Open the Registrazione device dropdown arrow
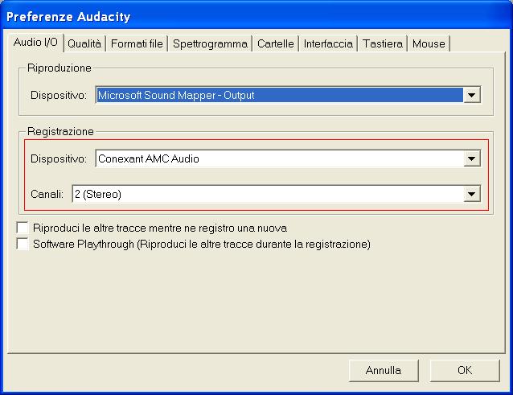513x395 pixels. (x=472, y=159)
